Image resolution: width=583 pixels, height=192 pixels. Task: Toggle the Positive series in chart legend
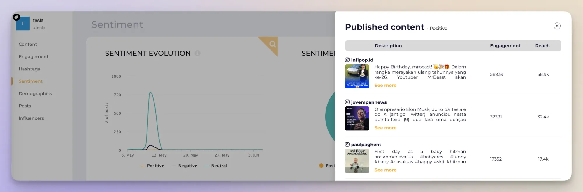click(152, 166)
